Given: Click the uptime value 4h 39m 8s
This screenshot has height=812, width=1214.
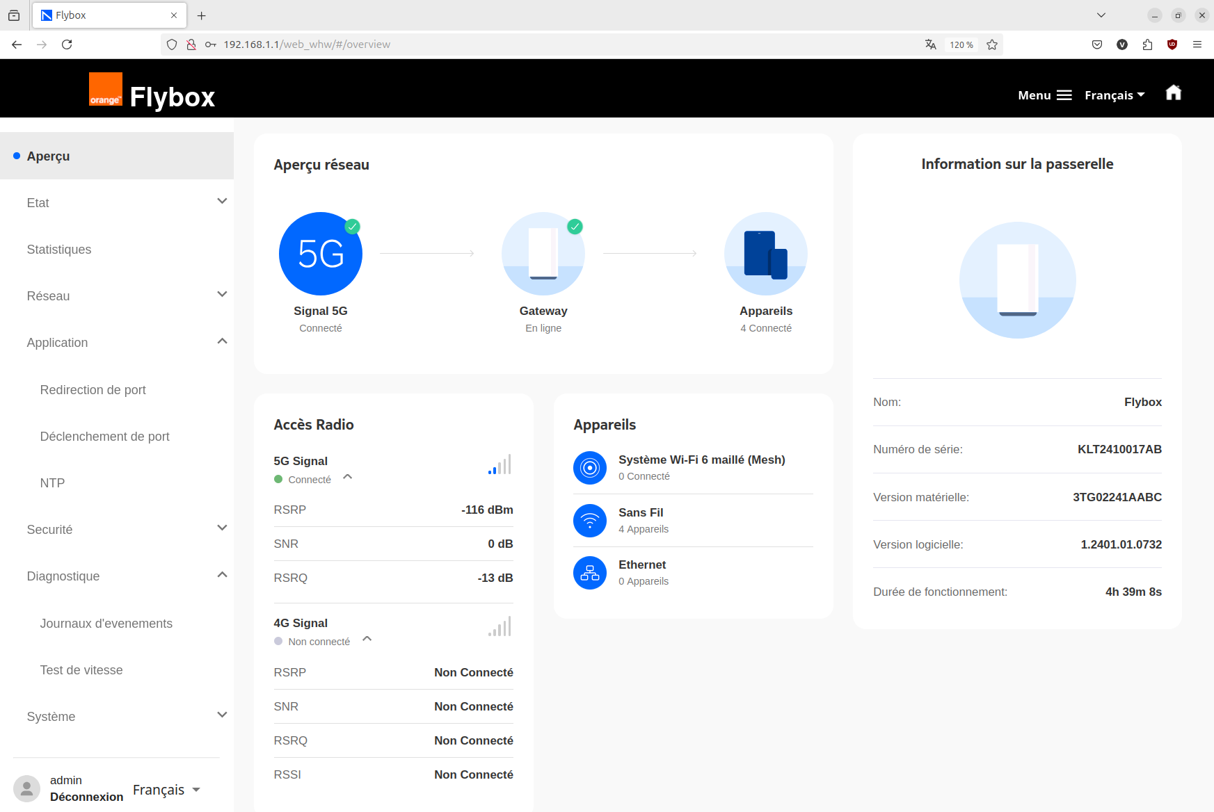Looking at the screenshot, I should coord(1133,592).
